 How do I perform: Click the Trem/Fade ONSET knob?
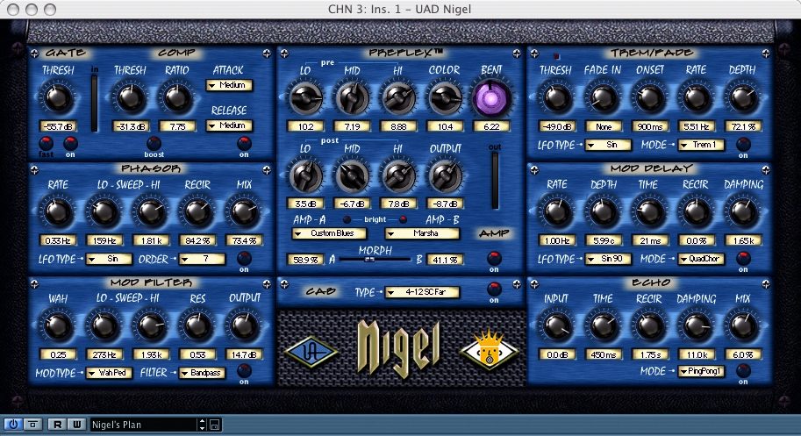[649, 98]
